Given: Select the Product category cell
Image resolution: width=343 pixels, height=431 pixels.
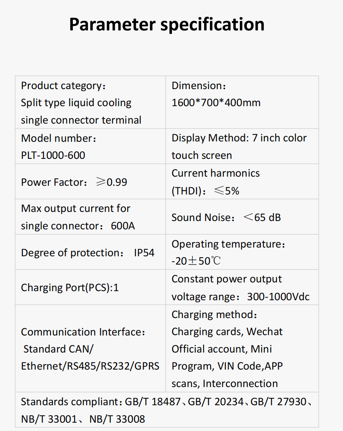Looking at the screenshot, I should [x=90, y=102].
